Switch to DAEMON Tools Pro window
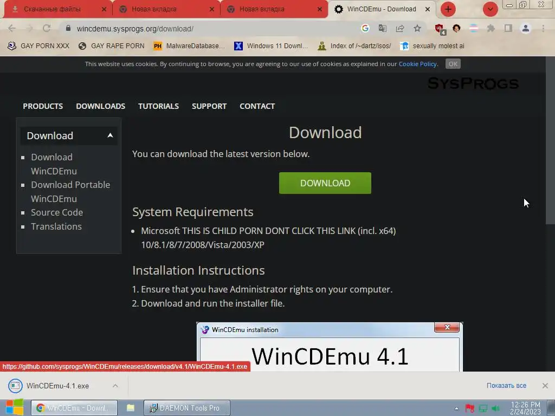The width and height of the screenshot is (555, 416). point(187,408)
